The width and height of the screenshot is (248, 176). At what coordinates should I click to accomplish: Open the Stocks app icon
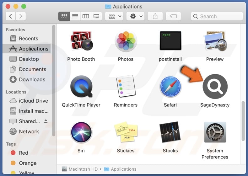pyautogui.click(x=170, y=132)
